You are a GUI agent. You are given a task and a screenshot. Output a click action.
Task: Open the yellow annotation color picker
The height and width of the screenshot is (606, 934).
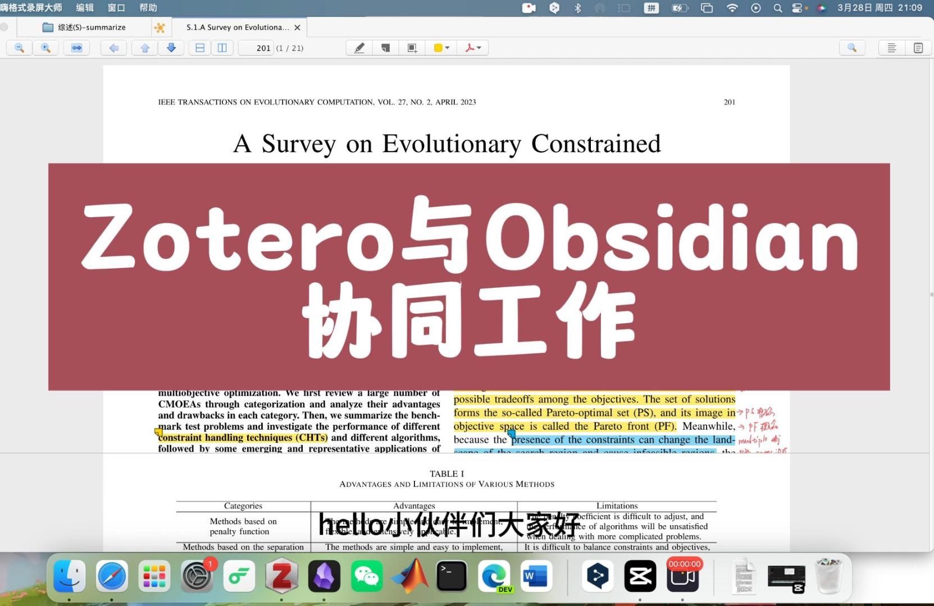tap(441, 48)
